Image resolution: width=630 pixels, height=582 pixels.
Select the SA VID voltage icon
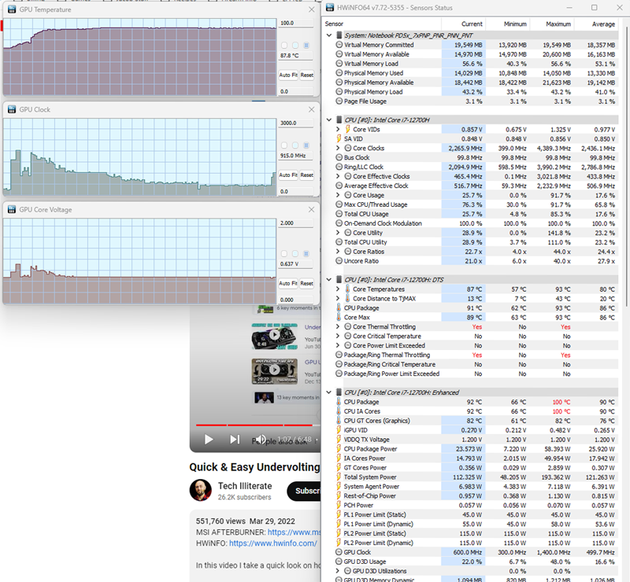click(x=339, y=138)
